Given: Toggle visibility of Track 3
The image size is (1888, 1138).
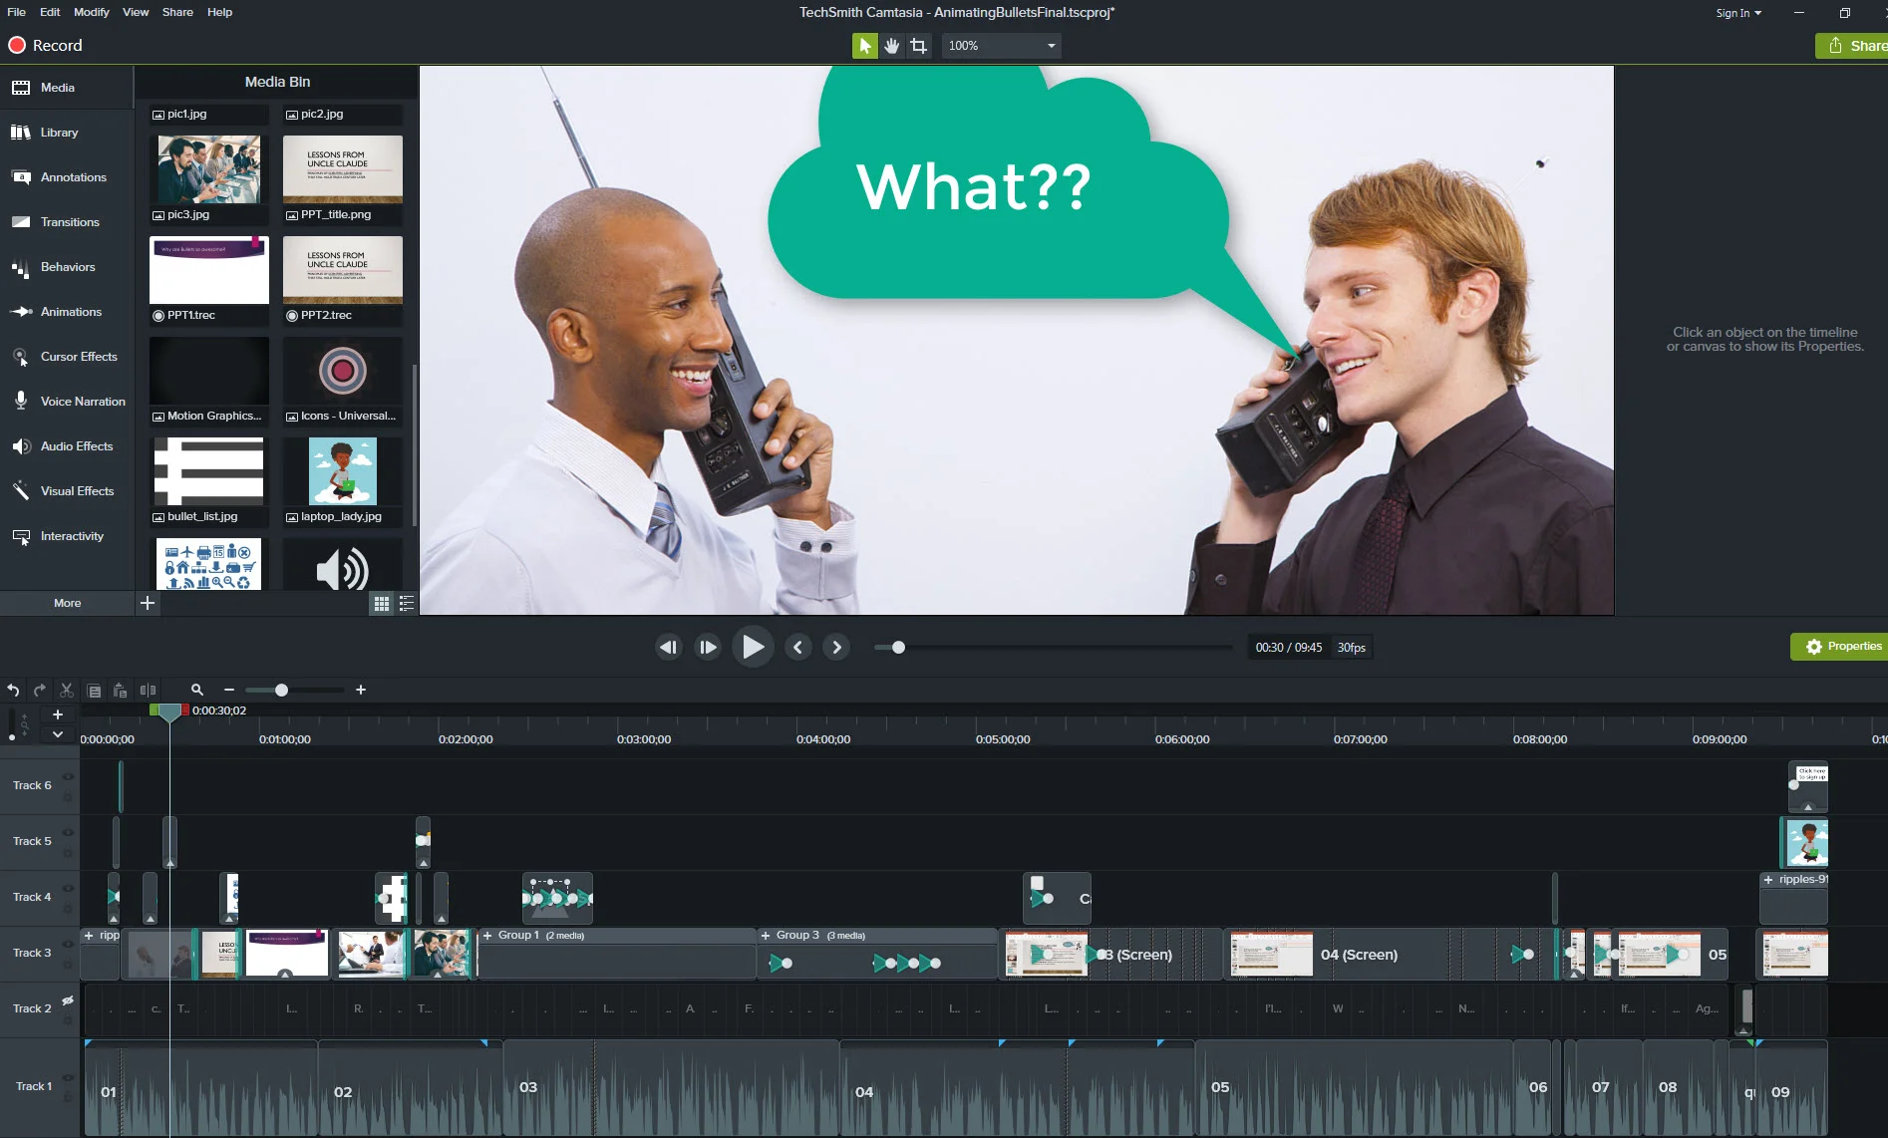Looking at the screenshot, I should pyautogui.click(x=69, y=945).
